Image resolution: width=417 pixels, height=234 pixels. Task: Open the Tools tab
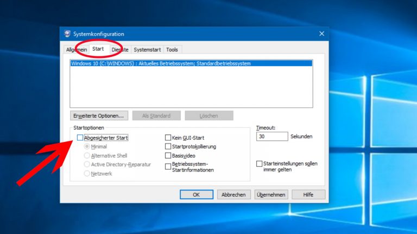[x=172, y=49]
